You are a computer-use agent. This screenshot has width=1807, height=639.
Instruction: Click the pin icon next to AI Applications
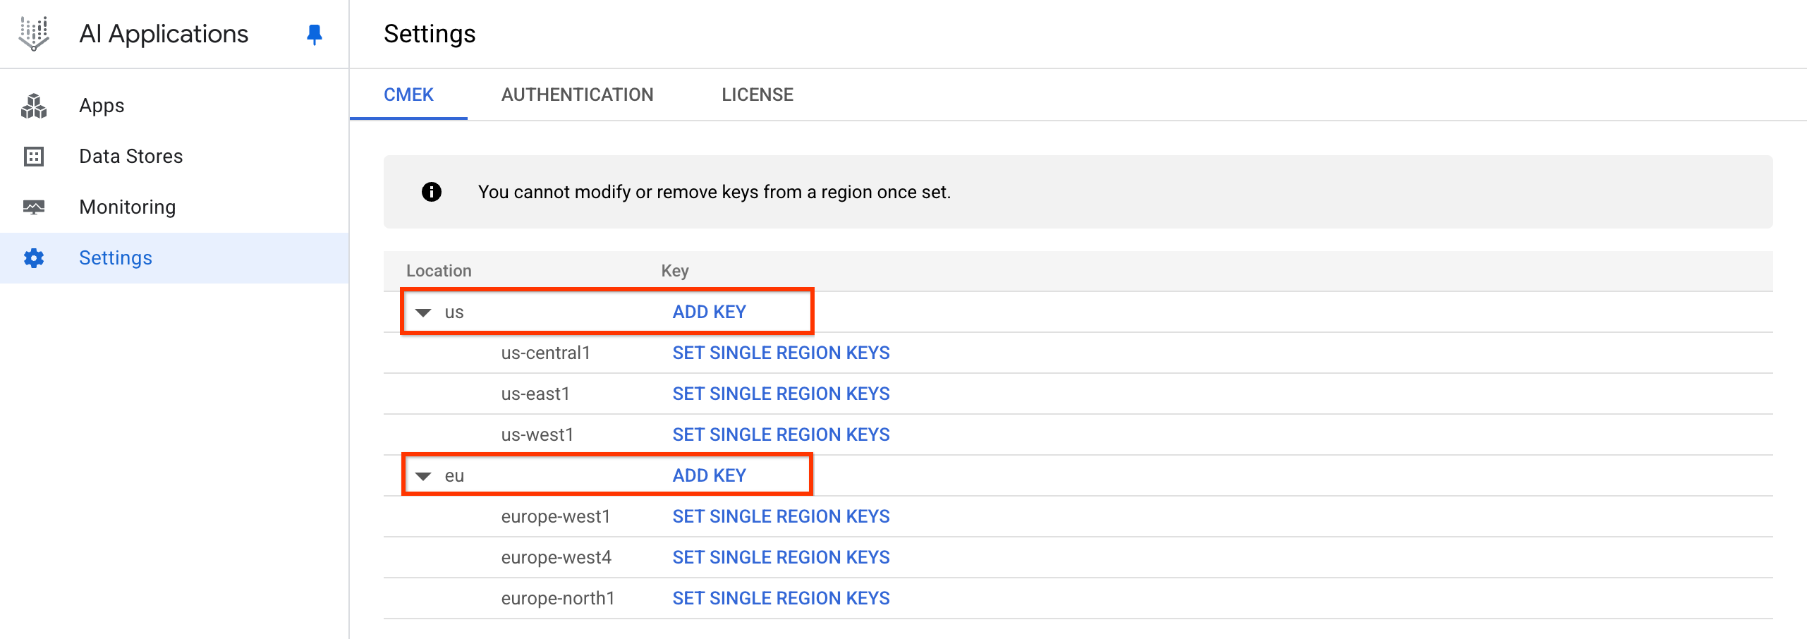(x=315, y=33)
